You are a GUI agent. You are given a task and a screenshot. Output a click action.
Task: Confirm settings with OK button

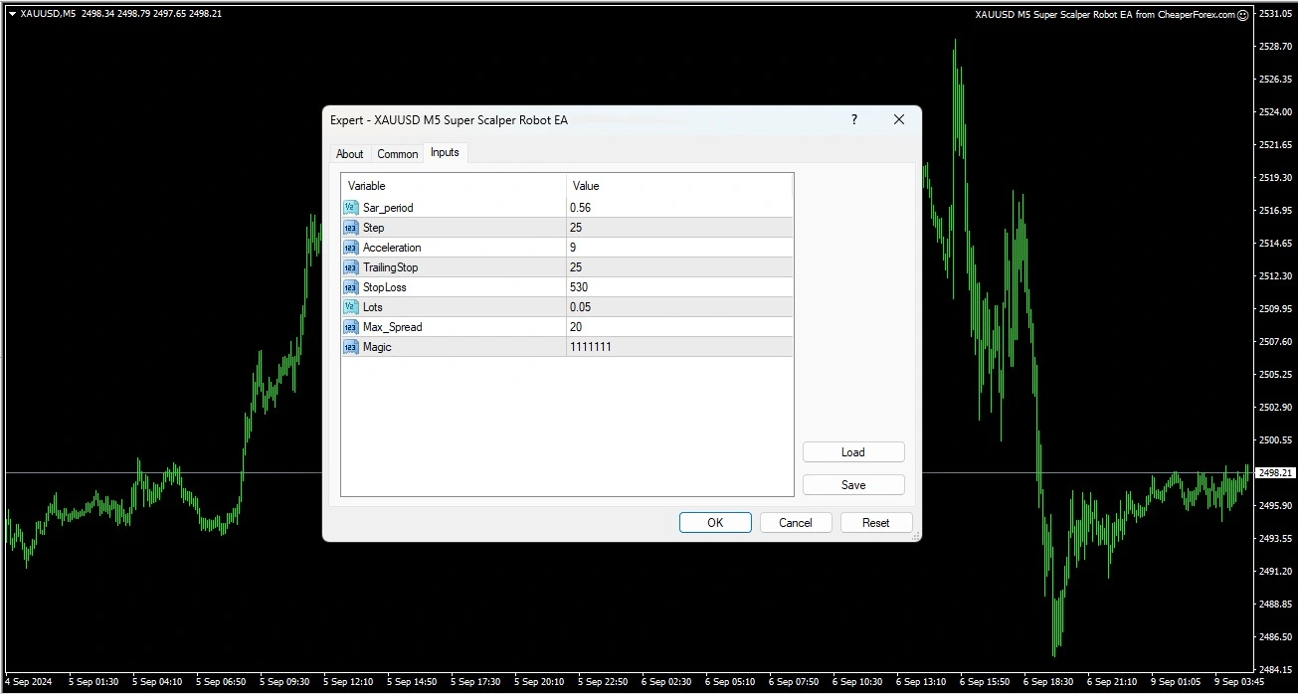[x=715, y=523]
